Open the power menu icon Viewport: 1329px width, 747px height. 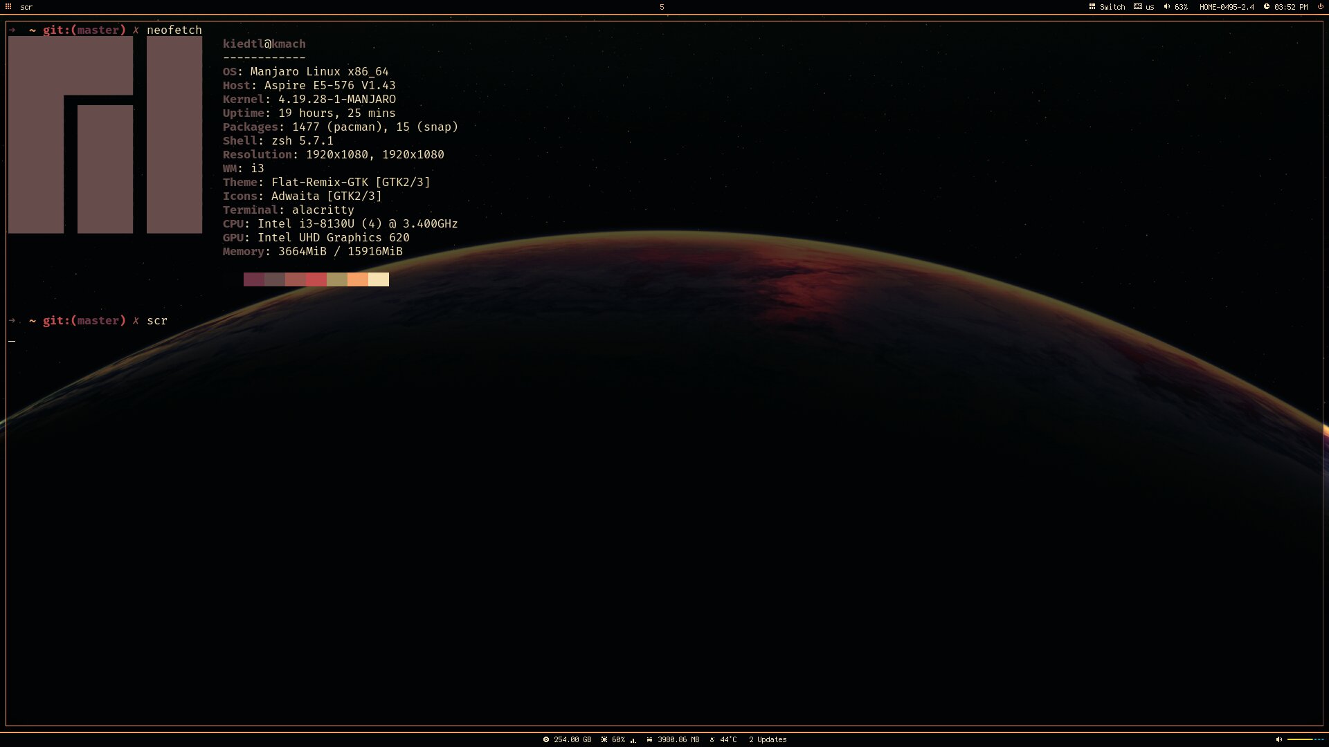(1320, 7)
